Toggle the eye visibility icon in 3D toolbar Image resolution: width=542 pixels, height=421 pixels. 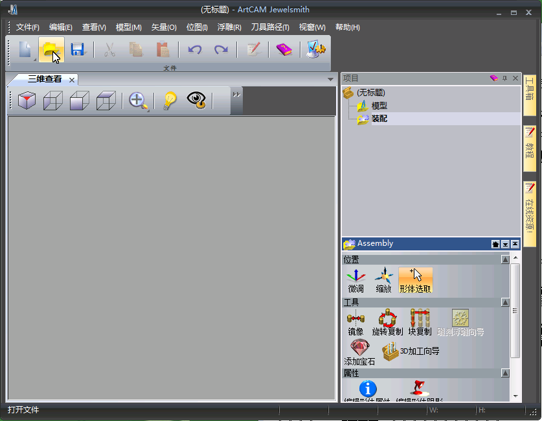196,101
